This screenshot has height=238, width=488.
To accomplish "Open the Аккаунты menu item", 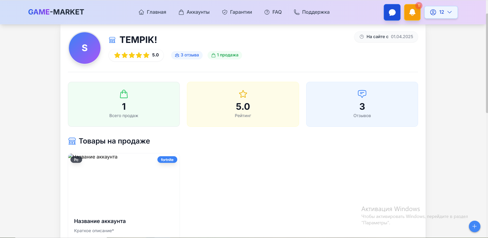I will (x=194, y=12).
